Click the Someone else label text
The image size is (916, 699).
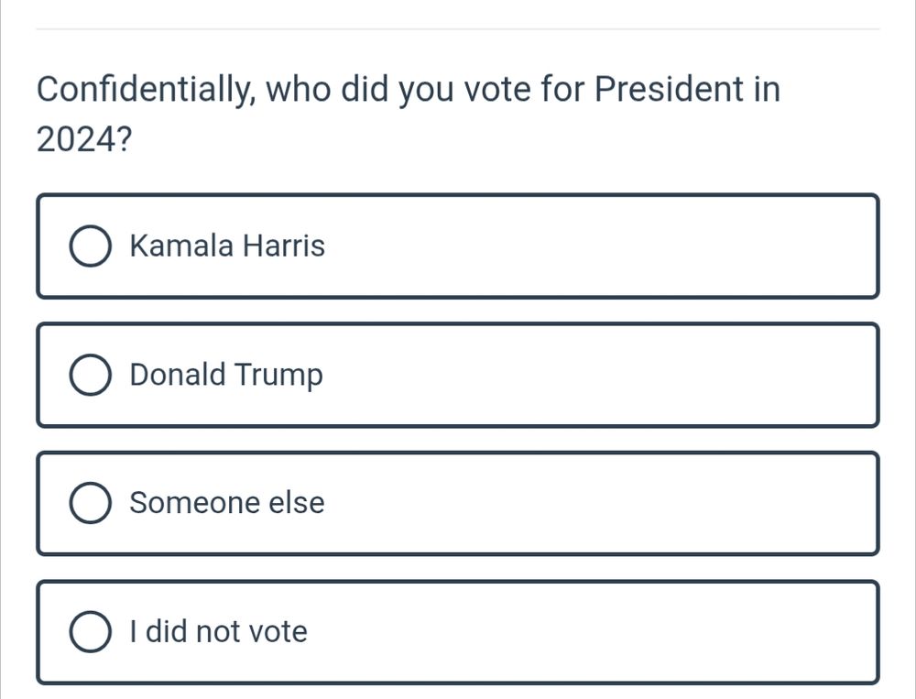(x=226, y=503)
